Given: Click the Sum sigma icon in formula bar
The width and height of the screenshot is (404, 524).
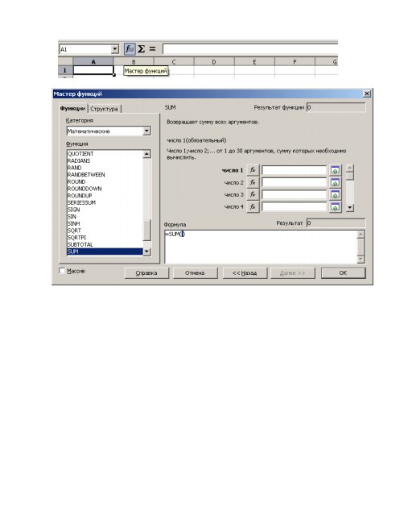Looking at the screenshot, I should [x=141, y=49].
